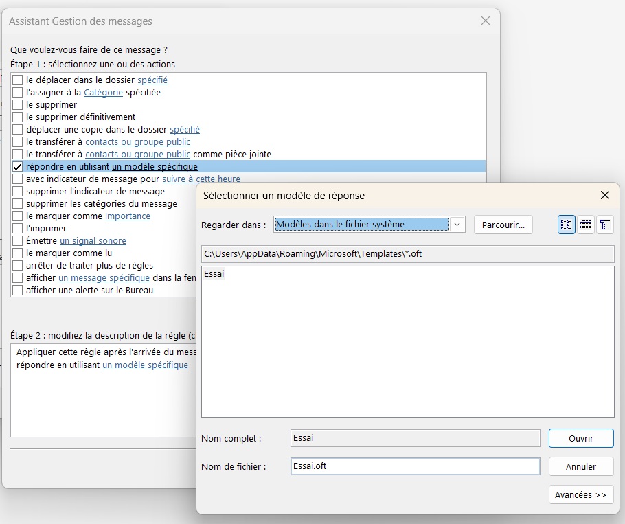Select the details view icon
This screenshot has height=524, width=625.
coord(586,224)
